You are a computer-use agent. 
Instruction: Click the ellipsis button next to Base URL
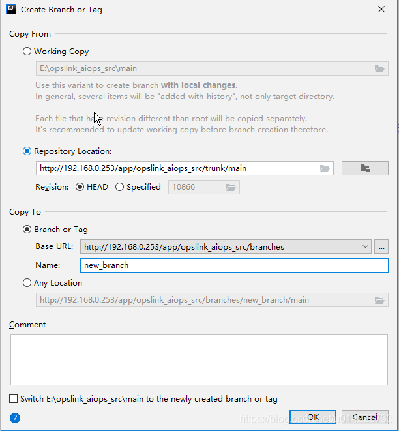(381, 247)
